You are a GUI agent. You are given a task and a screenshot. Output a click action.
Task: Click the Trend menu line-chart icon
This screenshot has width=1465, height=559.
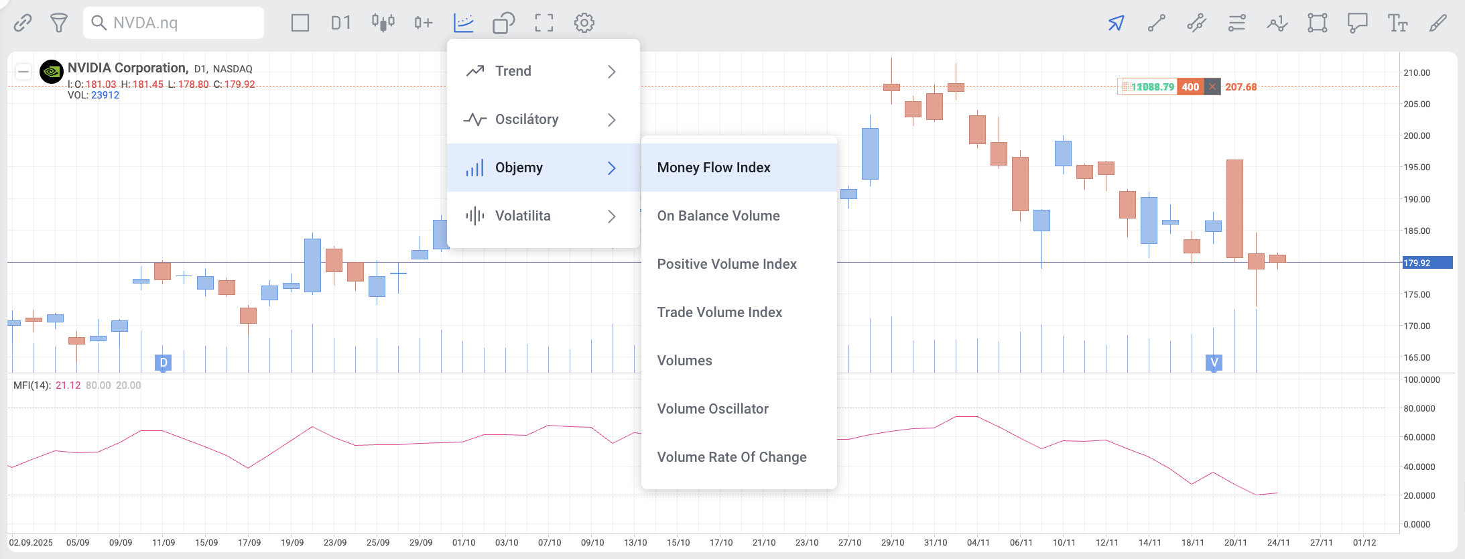(x=475, y=71)
